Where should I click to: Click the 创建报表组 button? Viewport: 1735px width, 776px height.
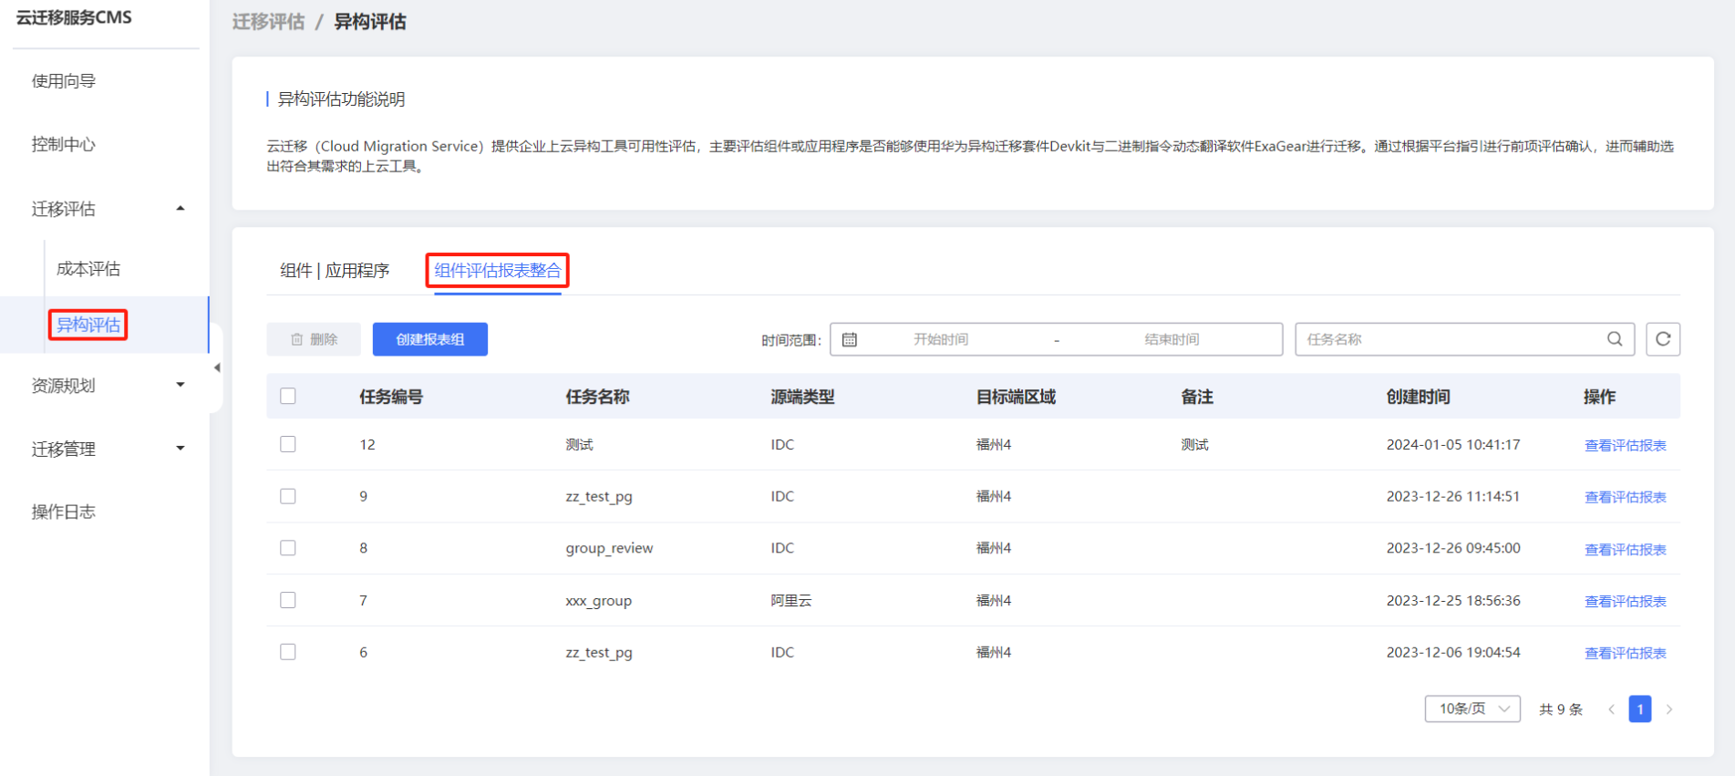[x=430, y=339]
